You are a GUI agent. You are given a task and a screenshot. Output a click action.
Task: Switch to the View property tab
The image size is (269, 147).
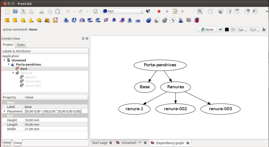(x=6, y=143)
